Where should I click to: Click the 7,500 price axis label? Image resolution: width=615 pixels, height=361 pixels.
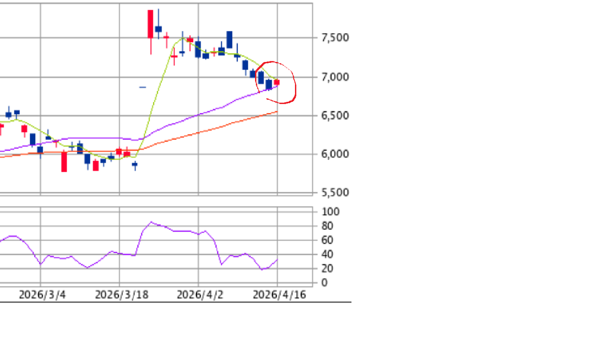pyautogui.click(x=335, y=38)
